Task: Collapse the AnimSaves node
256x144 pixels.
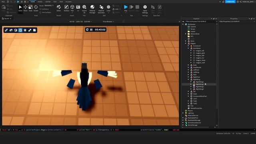Action: [x=188, y=48]
